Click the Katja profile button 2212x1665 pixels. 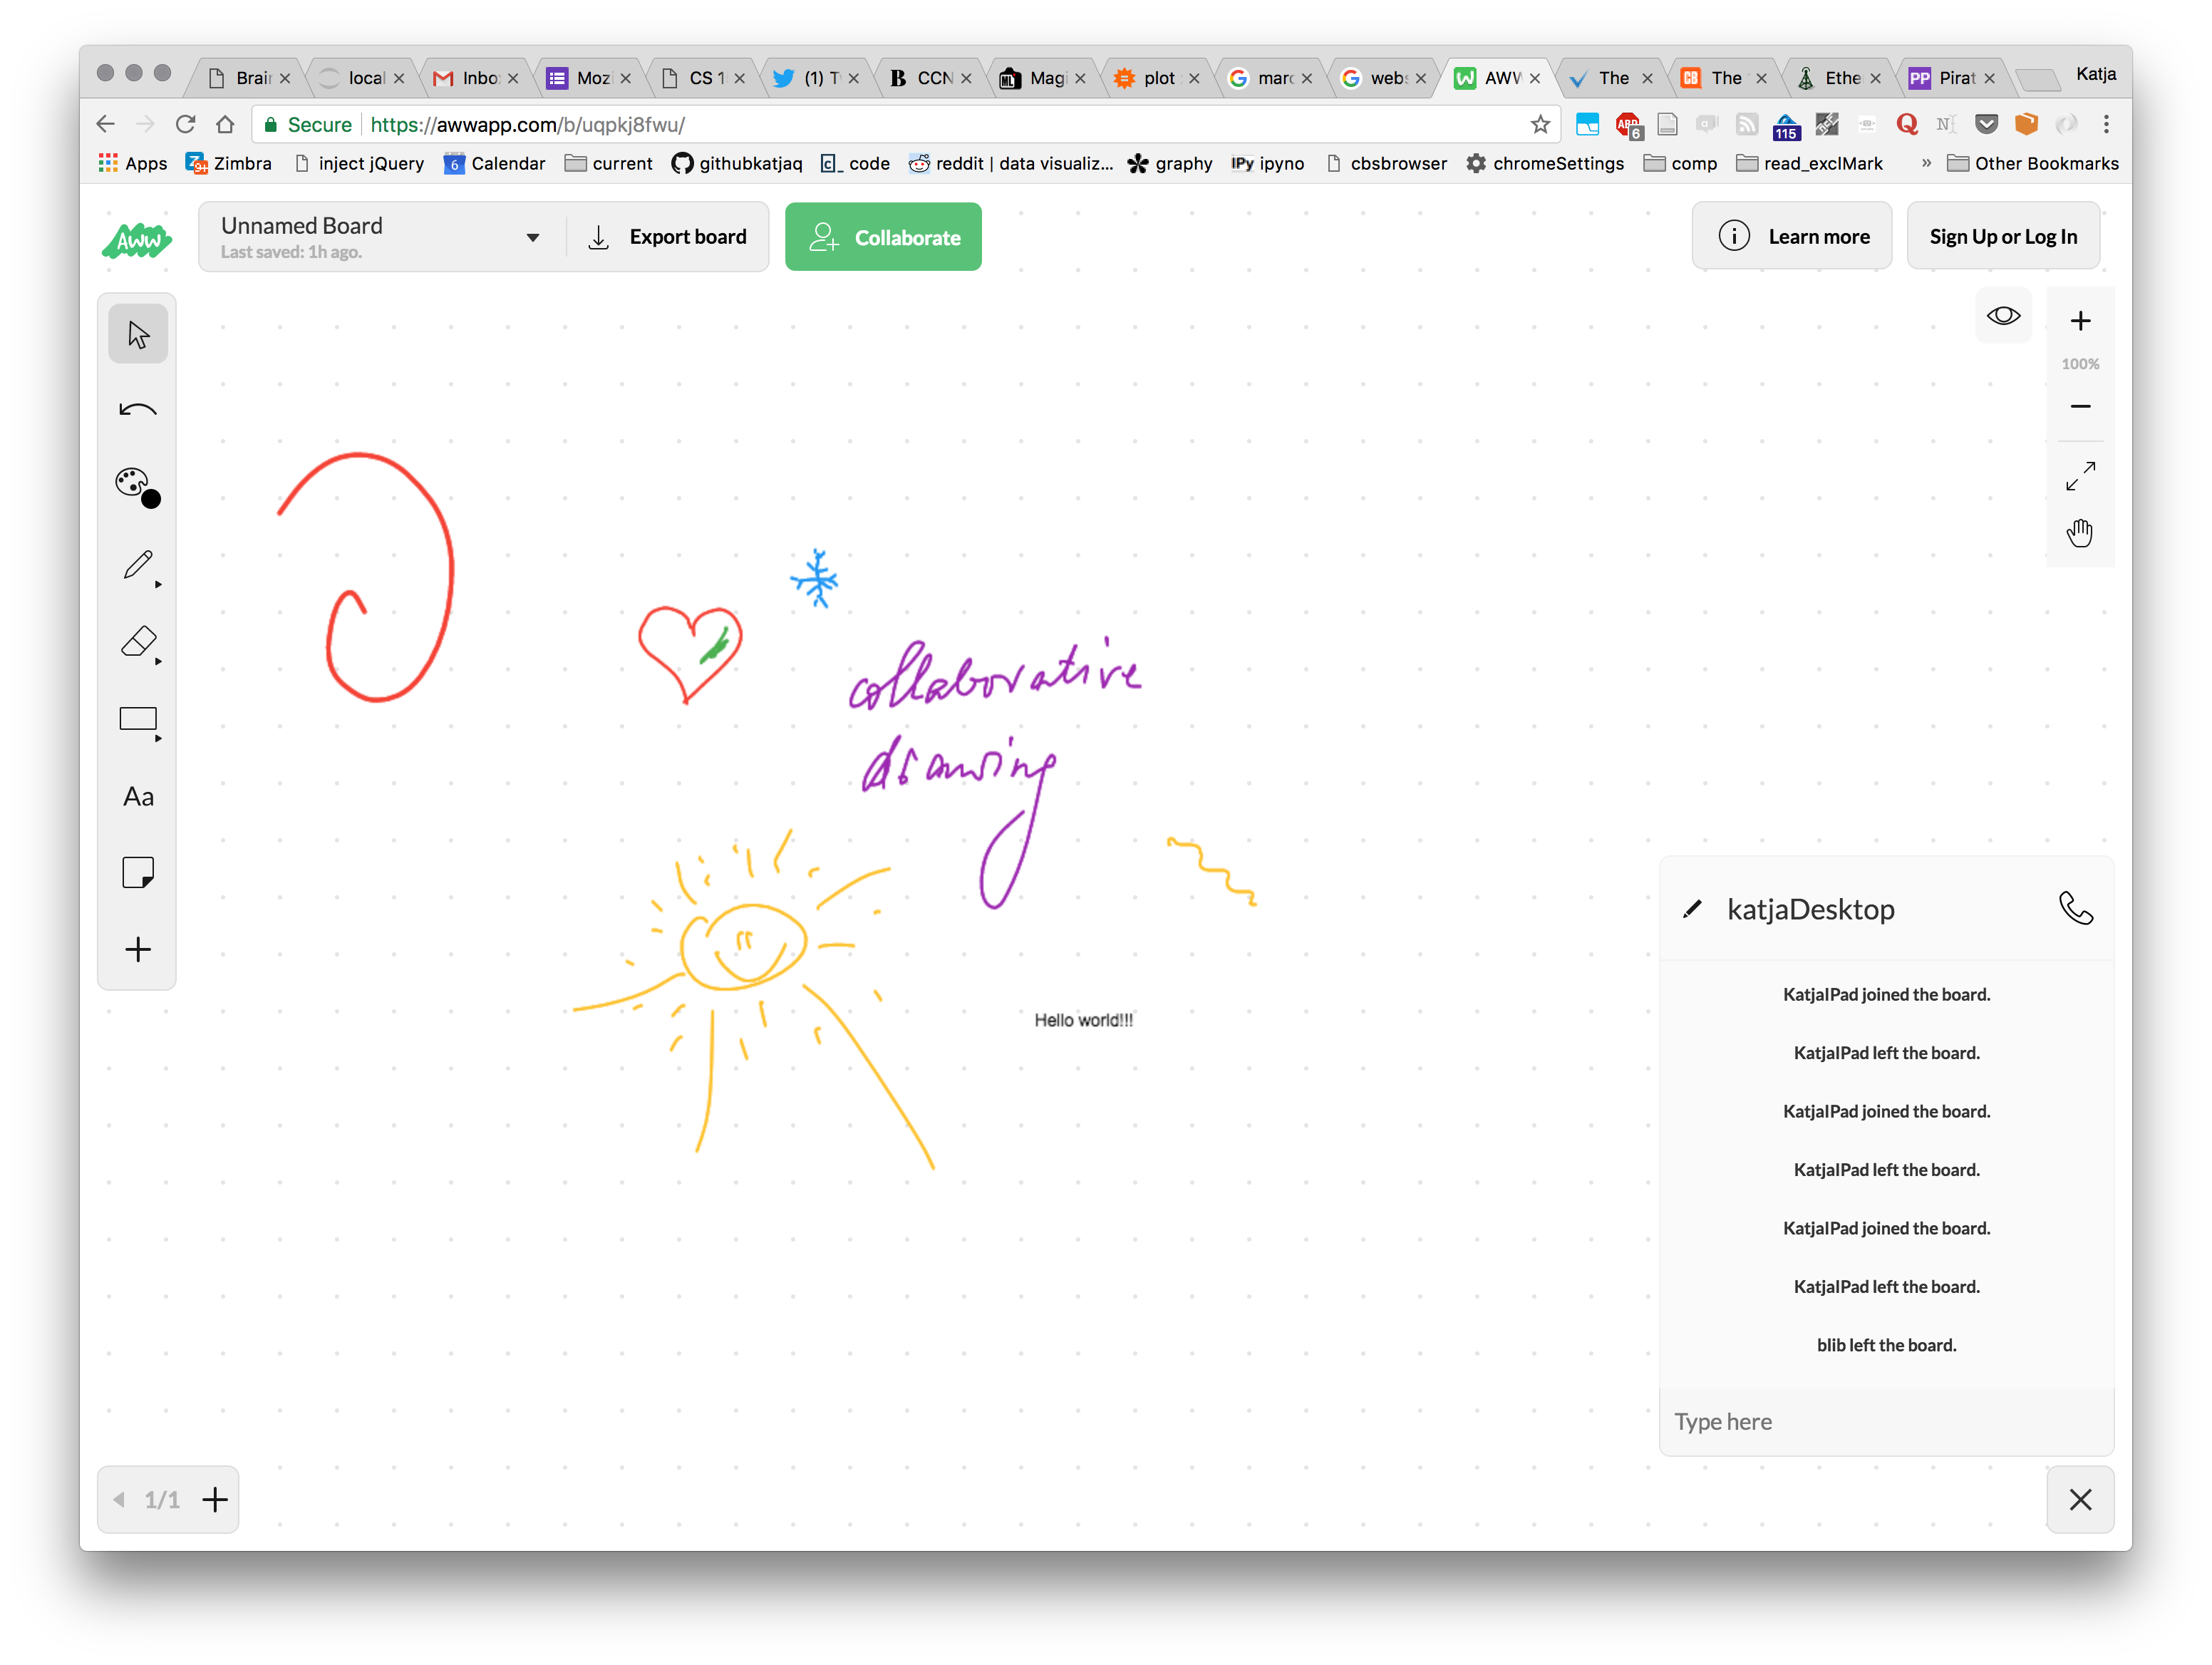pyautogui.click(x=2095, y=74)
